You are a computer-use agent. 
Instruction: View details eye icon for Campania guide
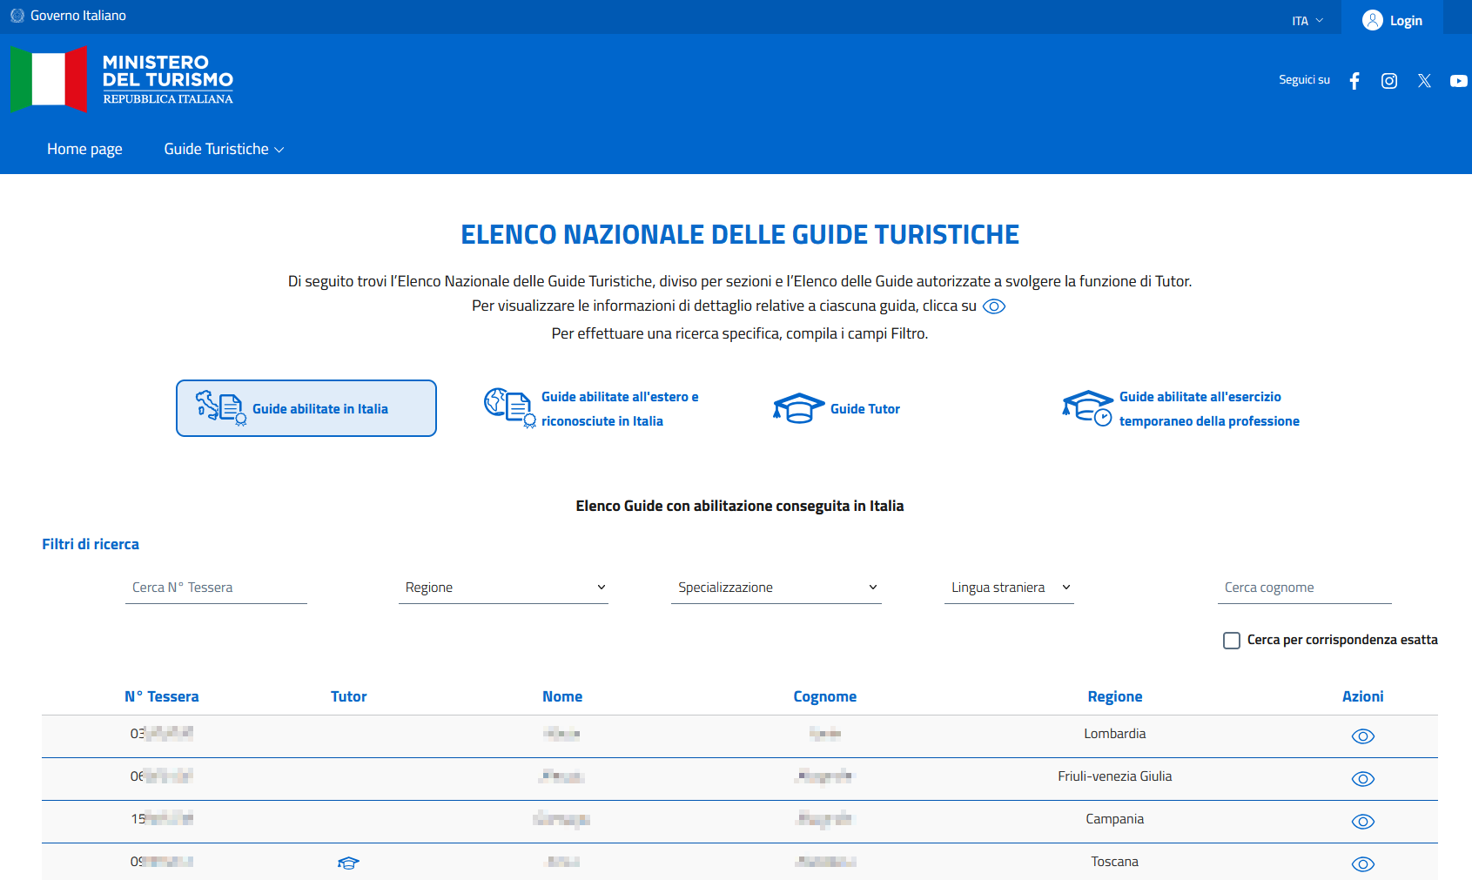click(x=1362, y=822)
